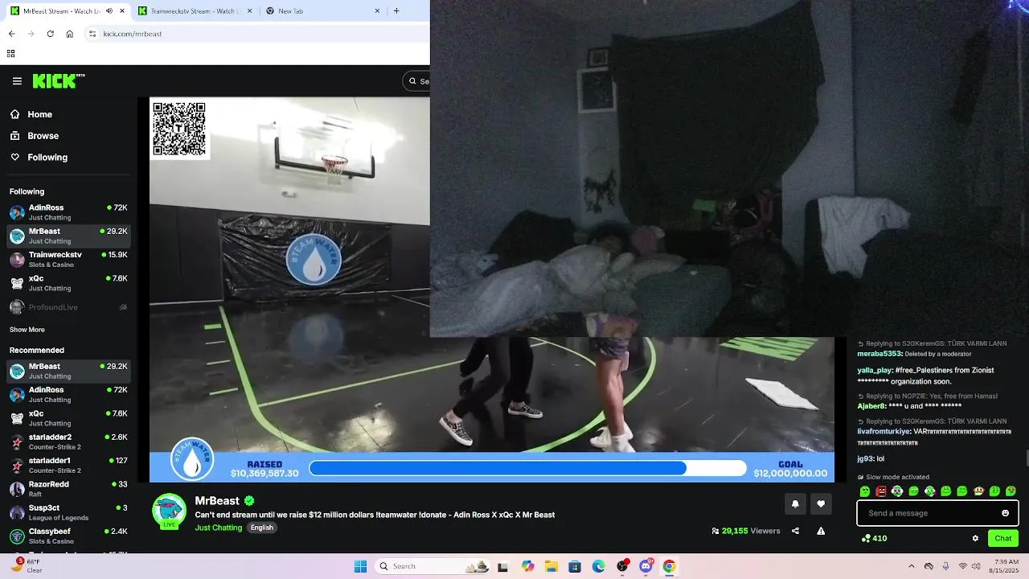Click the 29,155 Viewers count

coord(746,531)
